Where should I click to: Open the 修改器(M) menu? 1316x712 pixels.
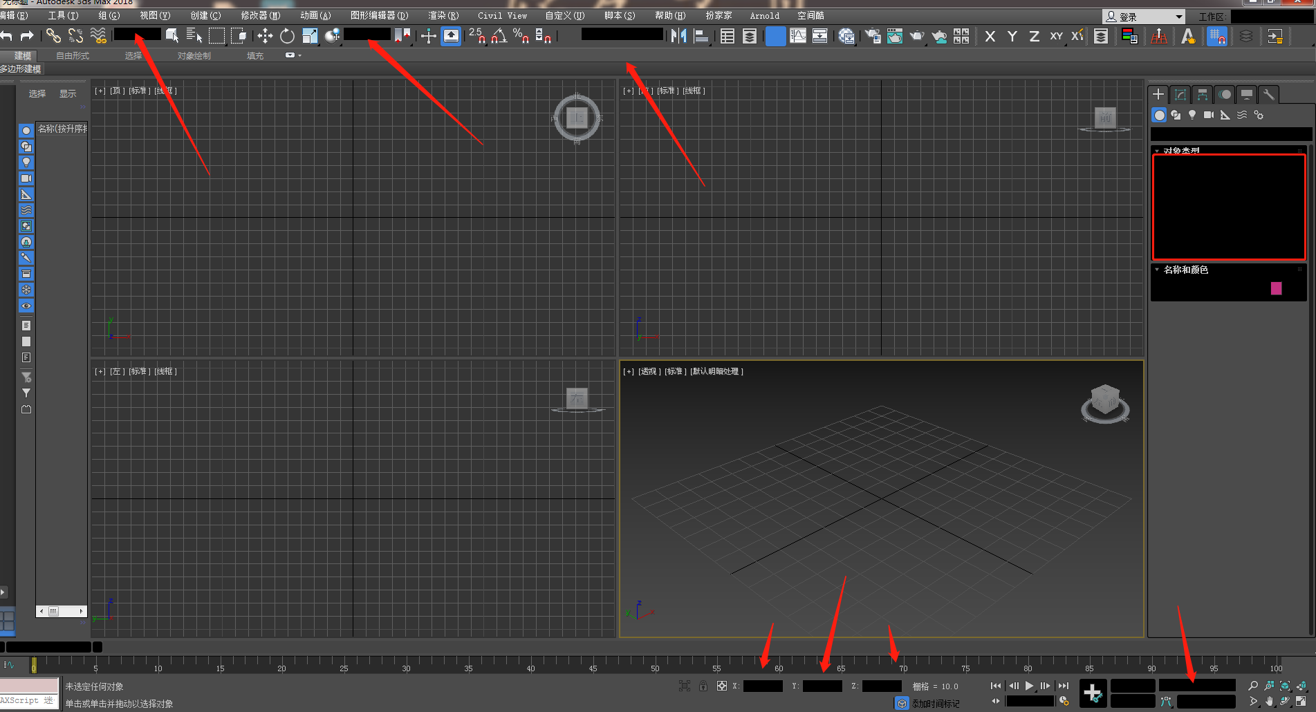pos(261,15)
